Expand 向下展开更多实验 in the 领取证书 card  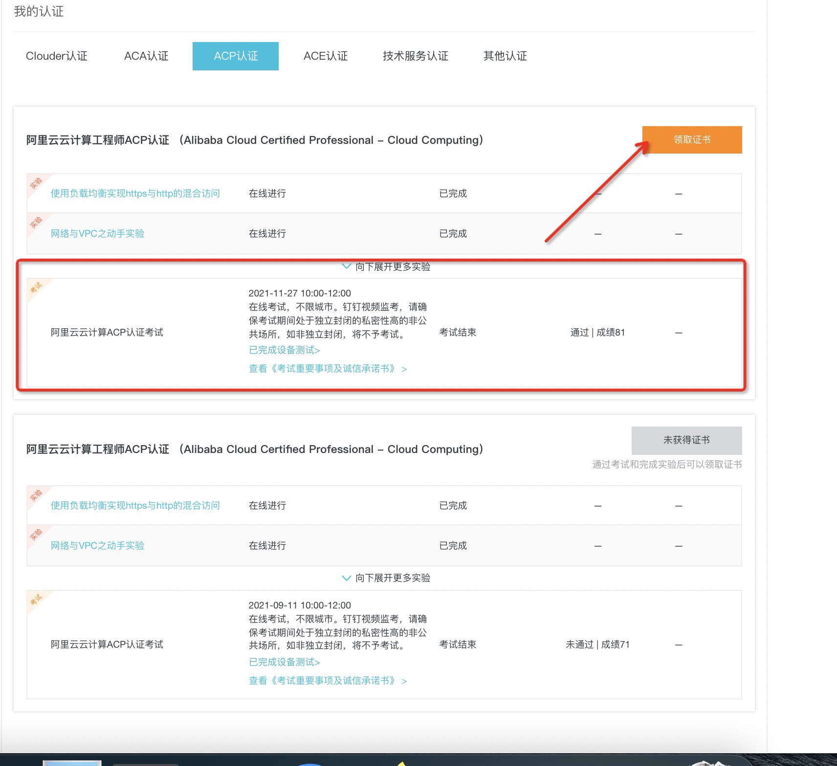click(x=386, y=267)
